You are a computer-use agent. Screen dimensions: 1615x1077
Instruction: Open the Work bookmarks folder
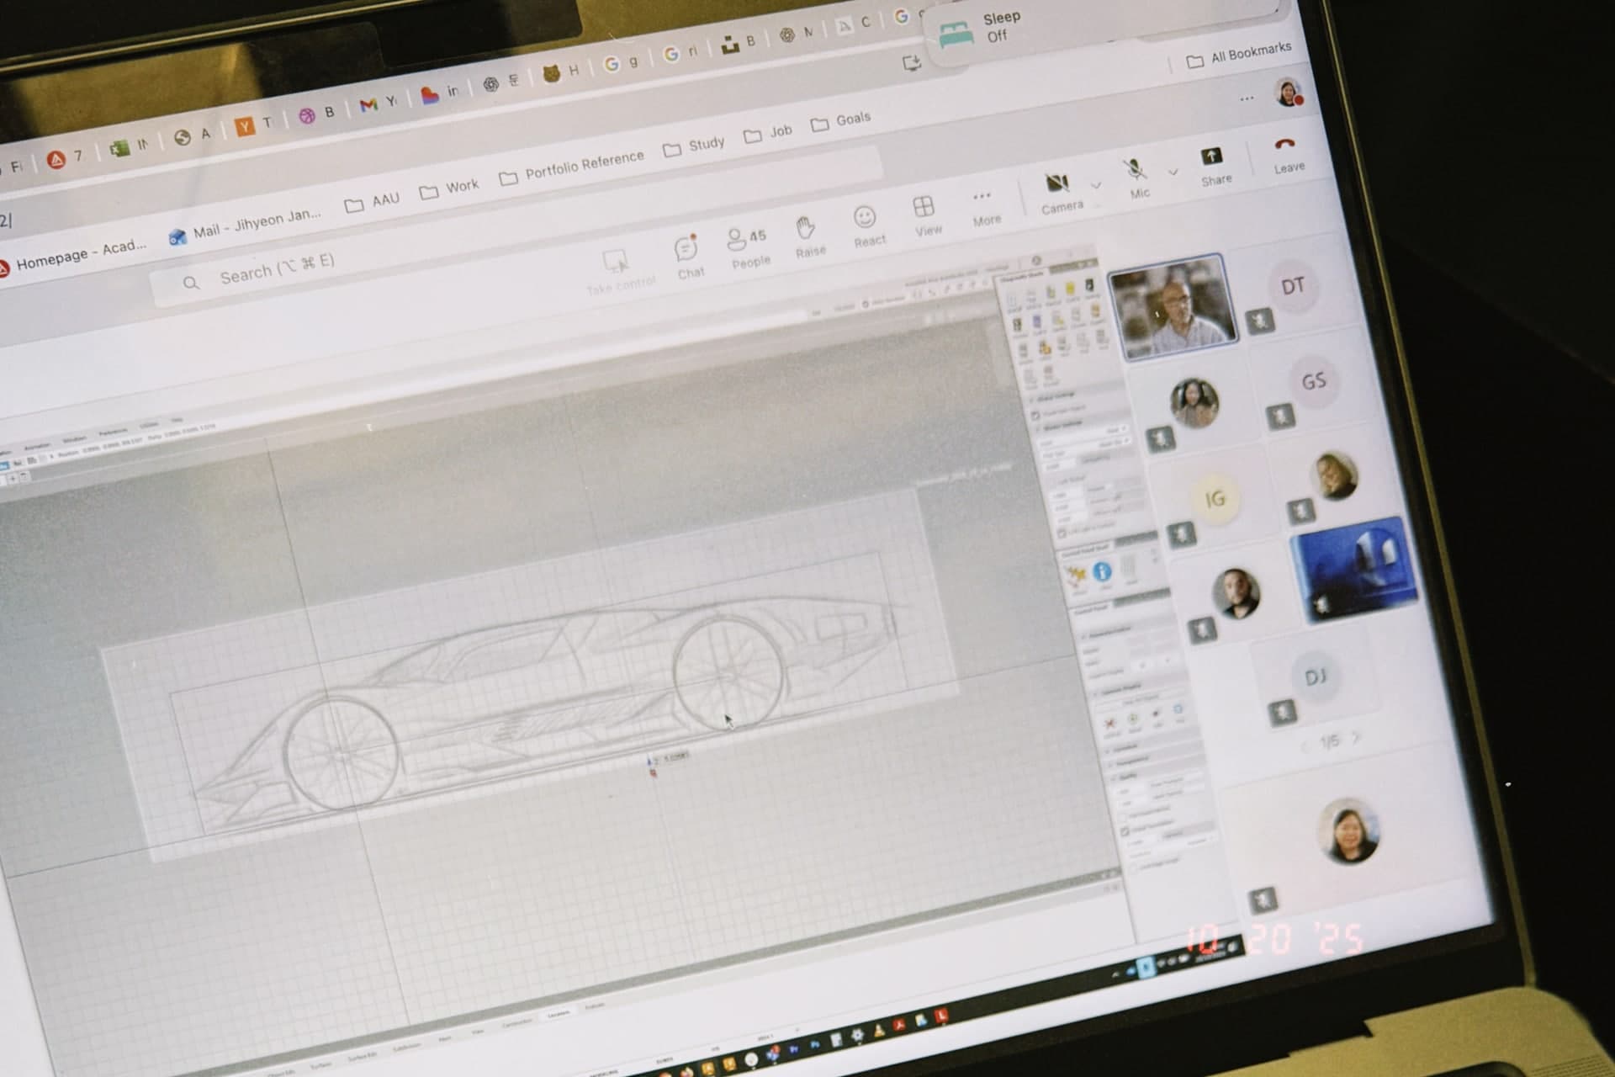[449, 188]
